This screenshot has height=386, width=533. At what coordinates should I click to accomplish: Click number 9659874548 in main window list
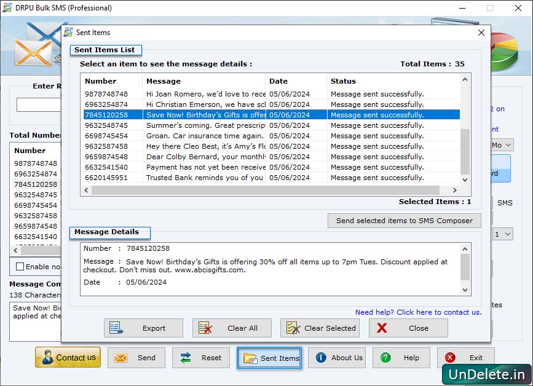[x=36, y=226]
